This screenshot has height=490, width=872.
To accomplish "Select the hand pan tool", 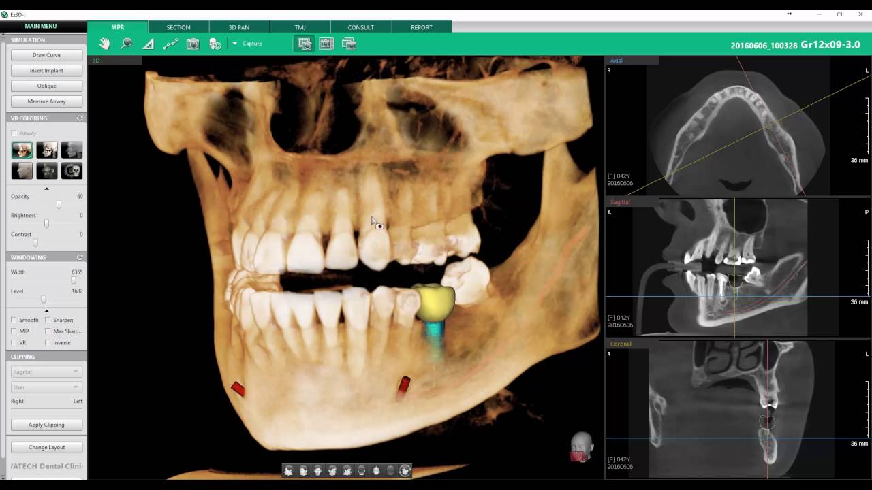I will click(104, 44).
